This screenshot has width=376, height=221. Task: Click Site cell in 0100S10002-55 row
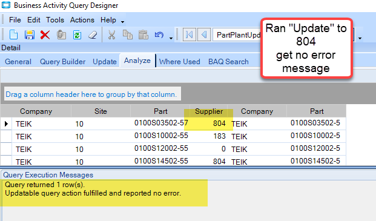(x=101, y=136)
